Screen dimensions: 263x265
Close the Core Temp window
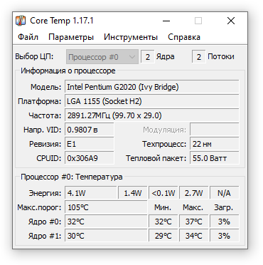pos(231,21)
